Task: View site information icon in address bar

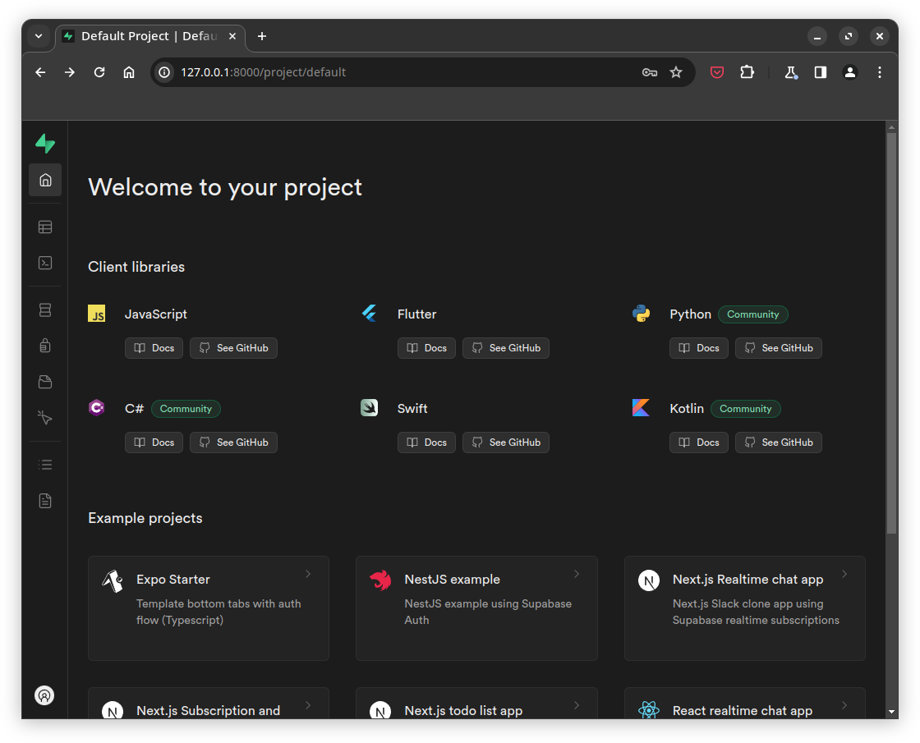Action: click(x=165, y=72)
